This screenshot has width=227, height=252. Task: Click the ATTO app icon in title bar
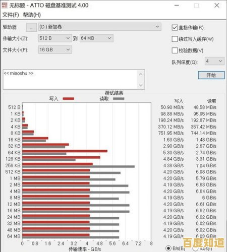(x=5, y=5)
